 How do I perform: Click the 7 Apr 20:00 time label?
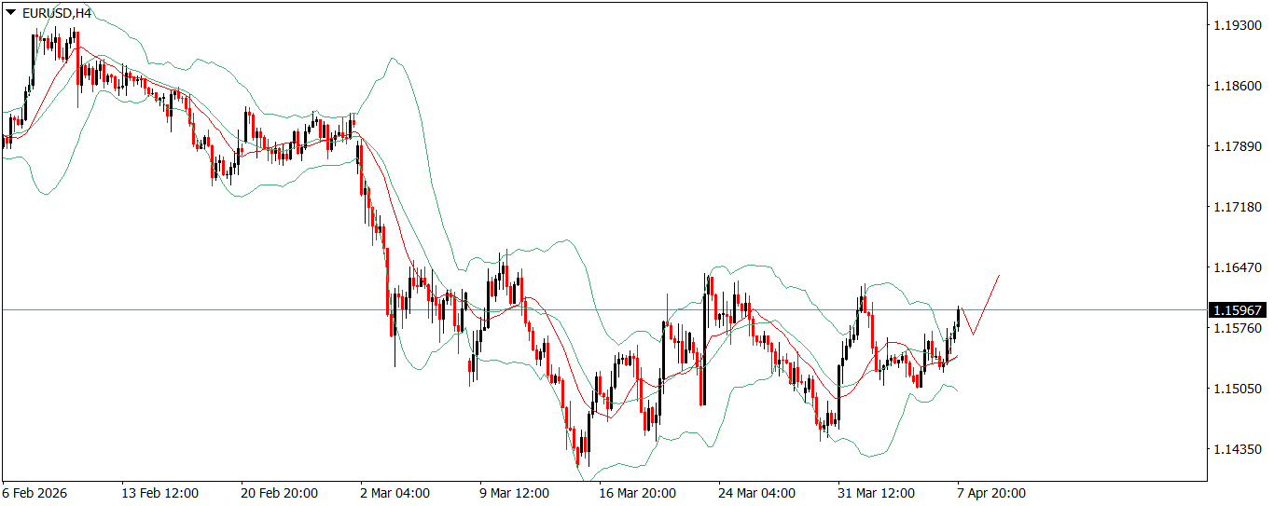(992, 493)
